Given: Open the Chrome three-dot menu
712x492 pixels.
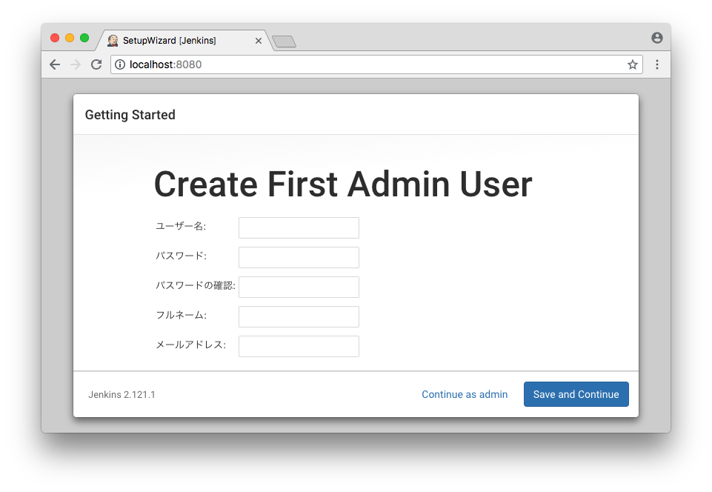Looking at the screenshot, I should pyautogui.click(x=656, y=64).
